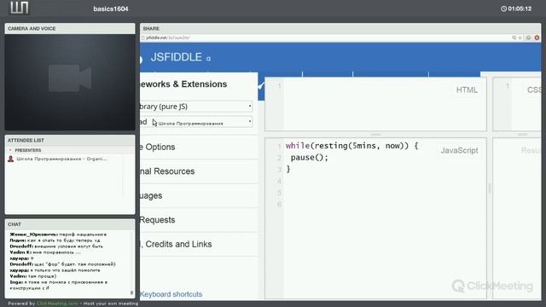The width and height of the screenshot is (546, 307).
Task: Expand the External Resources section
Action: tap(199, 171)
